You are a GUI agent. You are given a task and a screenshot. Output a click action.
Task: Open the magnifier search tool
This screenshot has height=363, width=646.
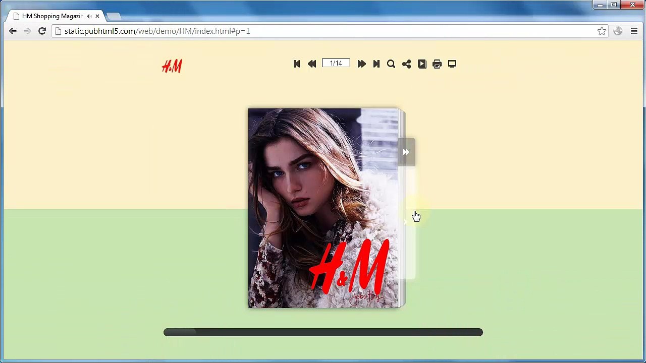click(x=391, y=64)
